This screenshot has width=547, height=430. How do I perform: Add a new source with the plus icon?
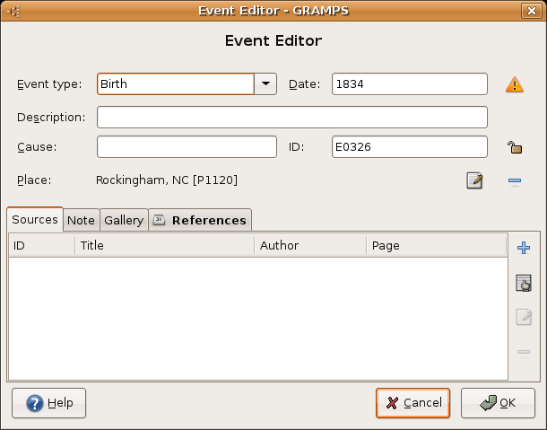coord(525,248)
